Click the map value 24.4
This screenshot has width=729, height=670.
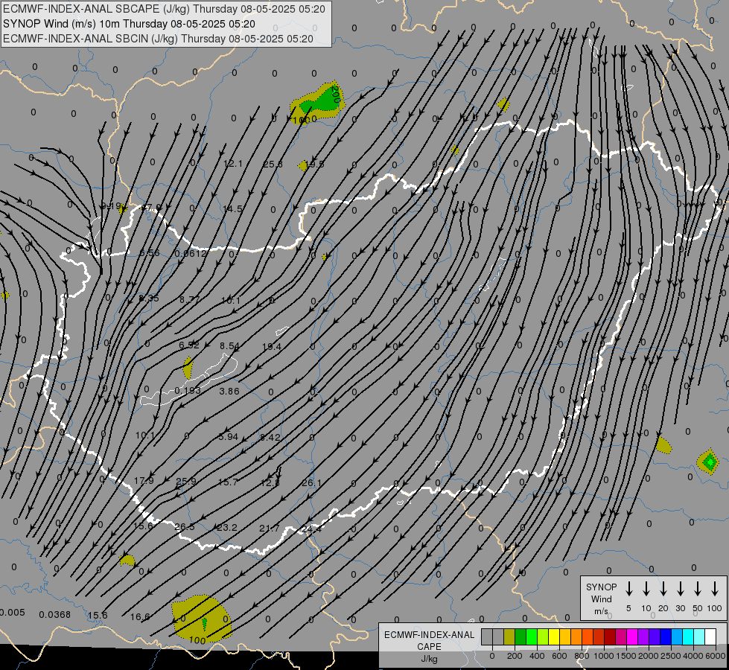311,529
